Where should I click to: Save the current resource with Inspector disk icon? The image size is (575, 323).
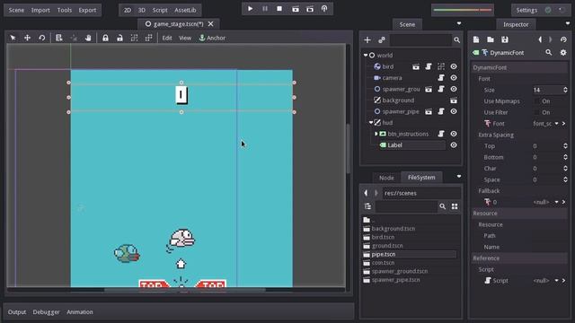click(x=505, y=39)
